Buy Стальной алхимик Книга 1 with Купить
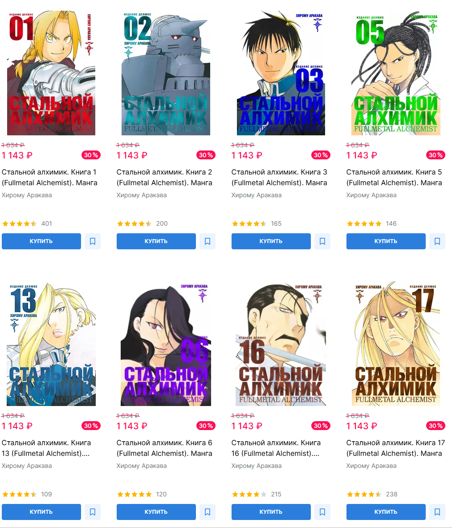 [41, 241]
